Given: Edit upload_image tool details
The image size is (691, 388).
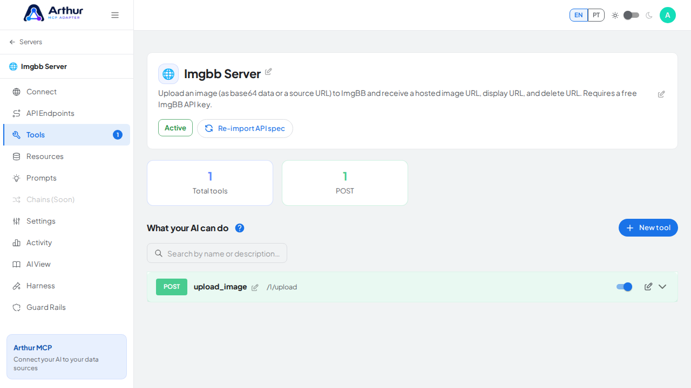Looking at the screenshot, I should (648, 287).
